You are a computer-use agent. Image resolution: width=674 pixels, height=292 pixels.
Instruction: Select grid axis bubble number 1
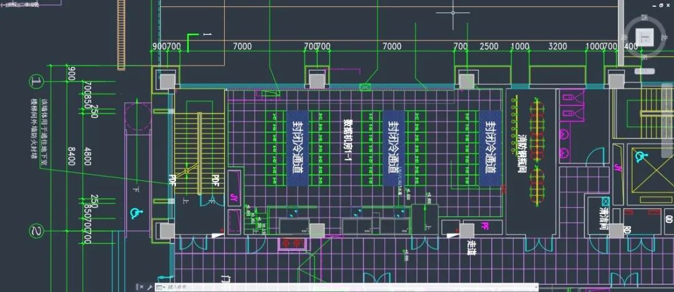click(37, 82)
